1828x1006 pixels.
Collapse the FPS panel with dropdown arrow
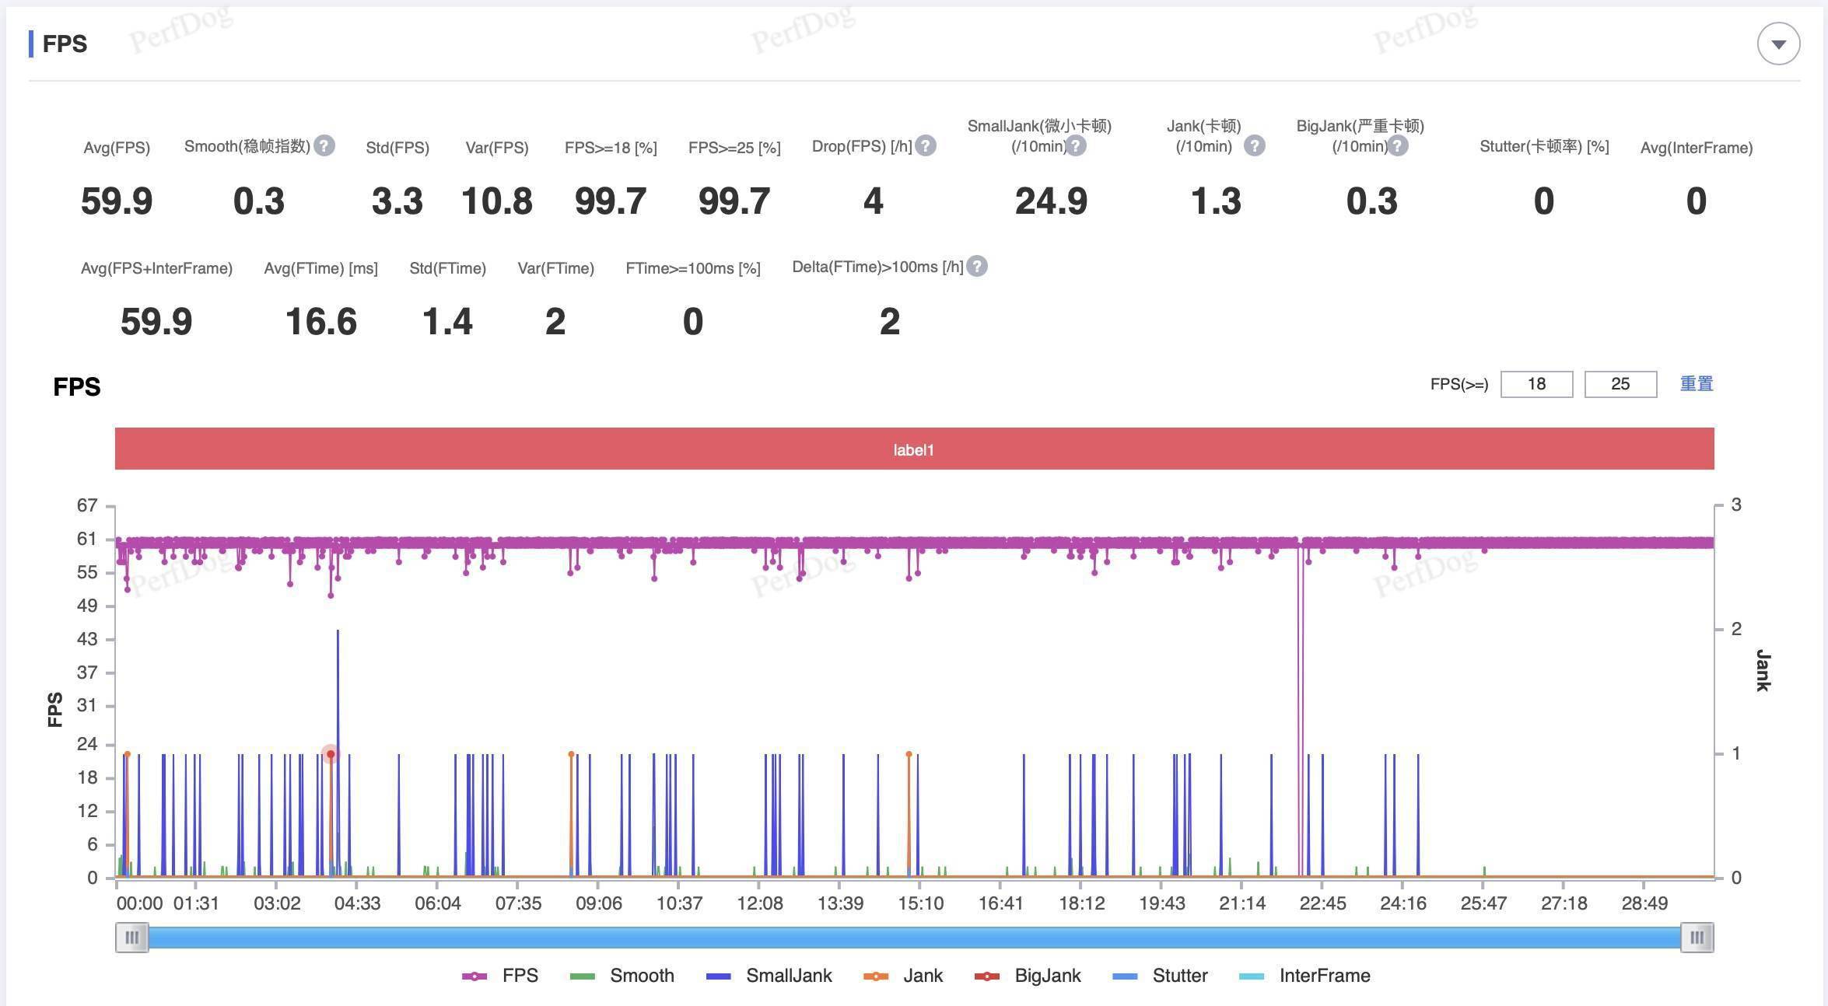pyautogui.click(x=1778, y=44)
